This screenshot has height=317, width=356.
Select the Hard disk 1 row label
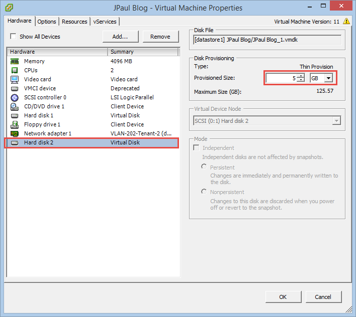tap(39, 116)
